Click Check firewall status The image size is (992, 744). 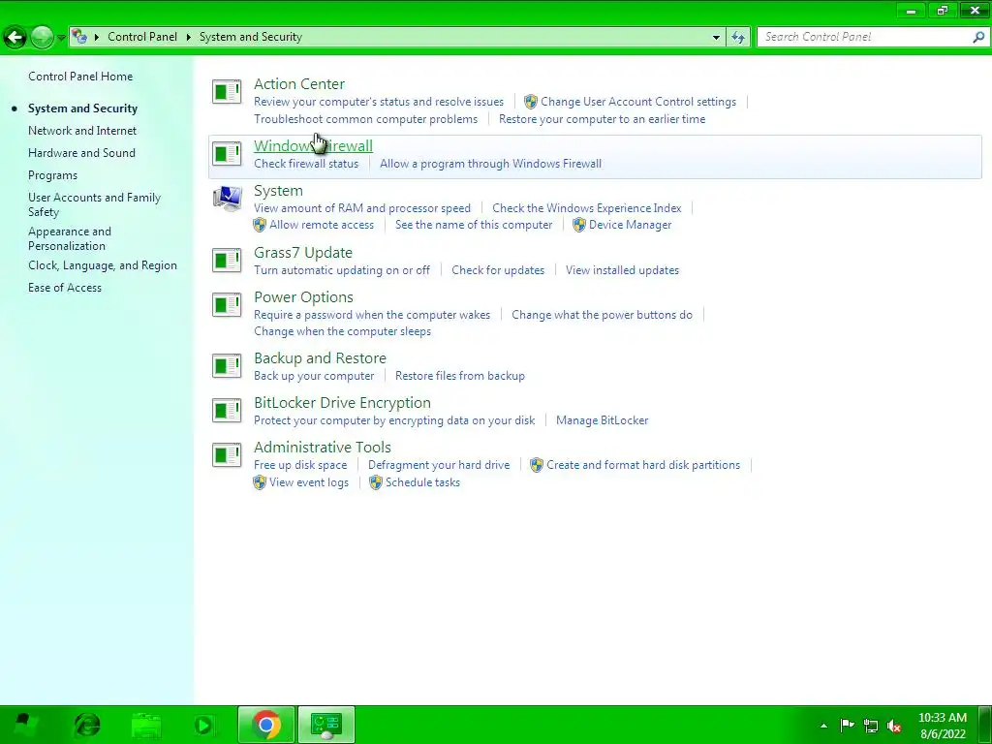click(x=306, y=164)
